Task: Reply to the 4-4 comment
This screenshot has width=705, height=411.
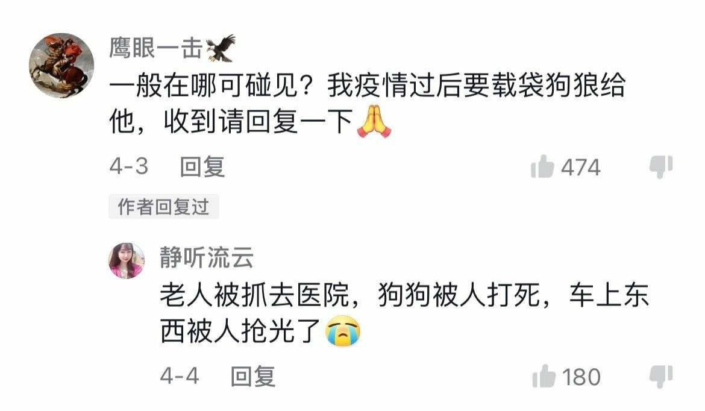Action: [x=252, y=377]
